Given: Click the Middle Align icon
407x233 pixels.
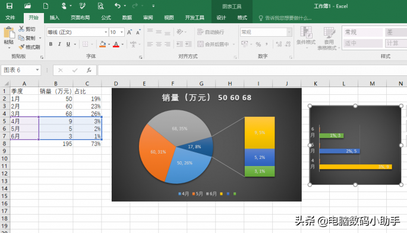Looking at the screenshot, I should point(159,31).
